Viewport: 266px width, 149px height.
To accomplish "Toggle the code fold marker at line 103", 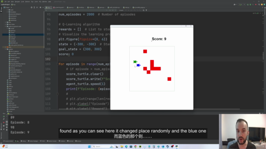I will click(x=57, y=64).
